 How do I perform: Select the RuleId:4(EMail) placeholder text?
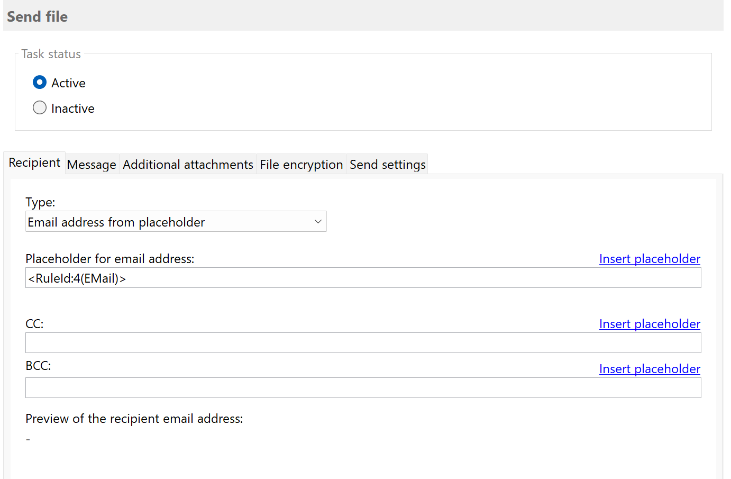pos(77,277)
